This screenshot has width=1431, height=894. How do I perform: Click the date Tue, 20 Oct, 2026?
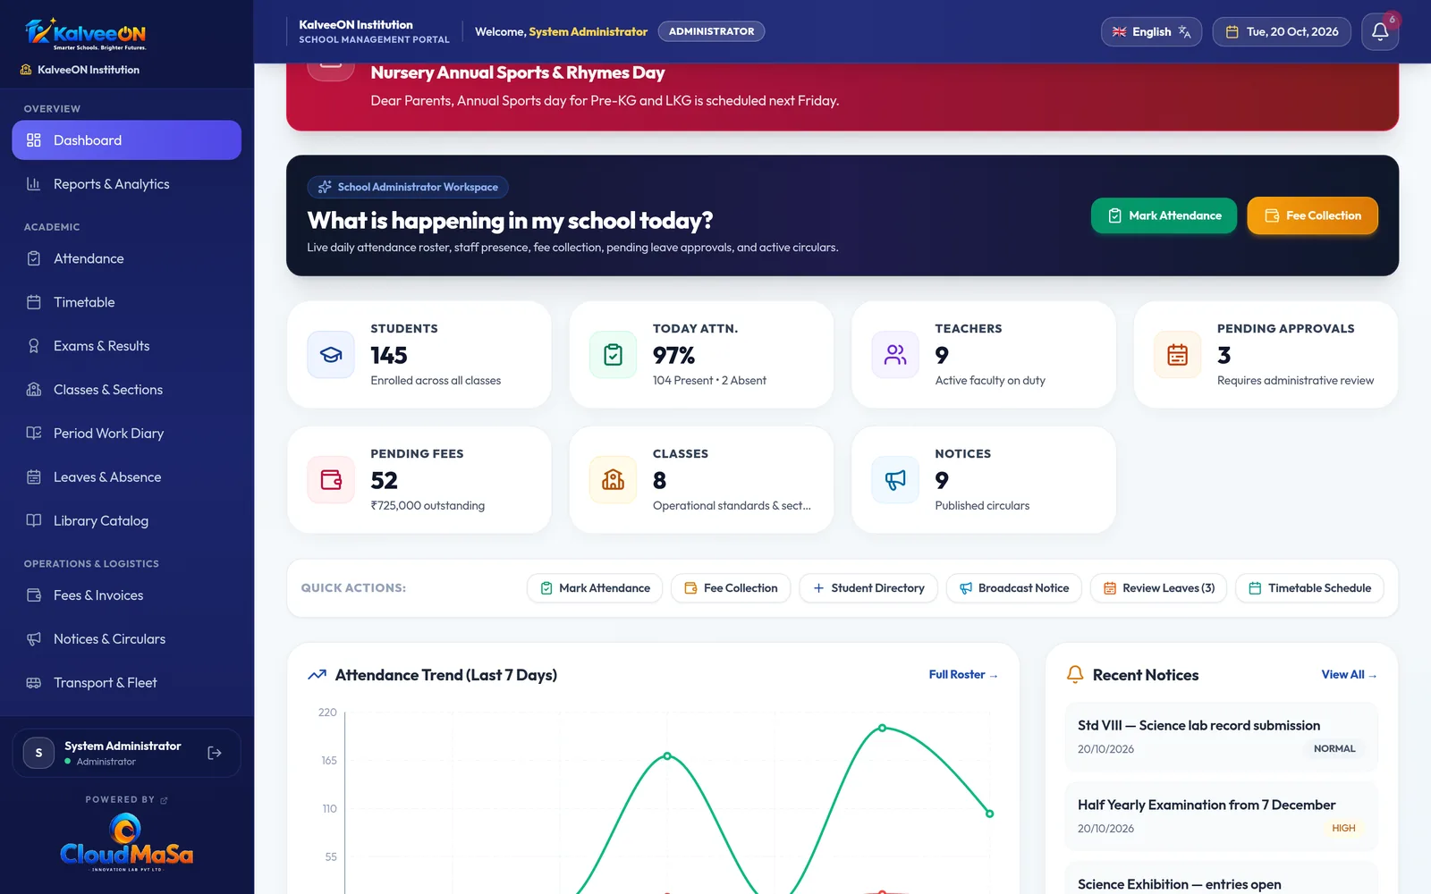(x=1282, y=31)
